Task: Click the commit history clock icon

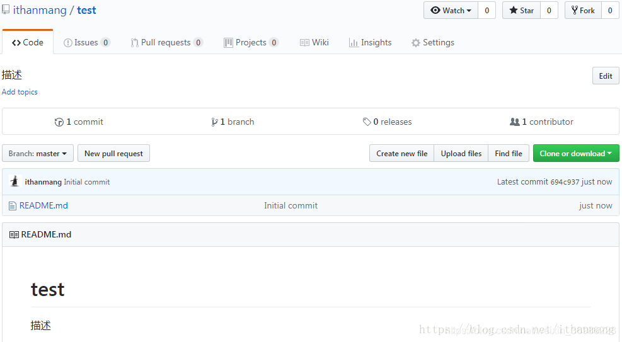Action: point(59,122)
